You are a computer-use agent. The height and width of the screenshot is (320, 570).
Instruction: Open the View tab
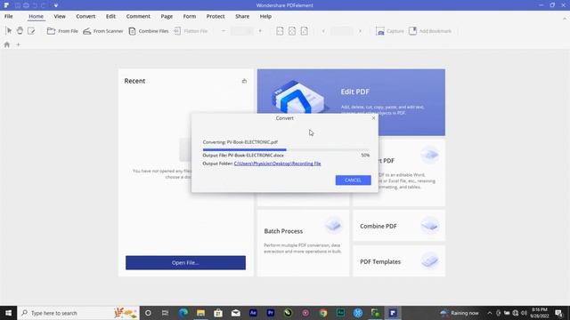tap(60, 16)
